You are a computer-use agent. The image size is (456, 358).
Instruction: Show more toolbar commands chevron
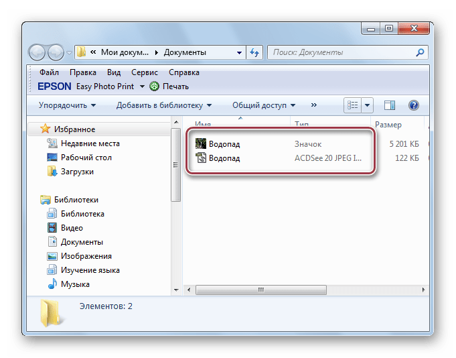coord(314,105)
